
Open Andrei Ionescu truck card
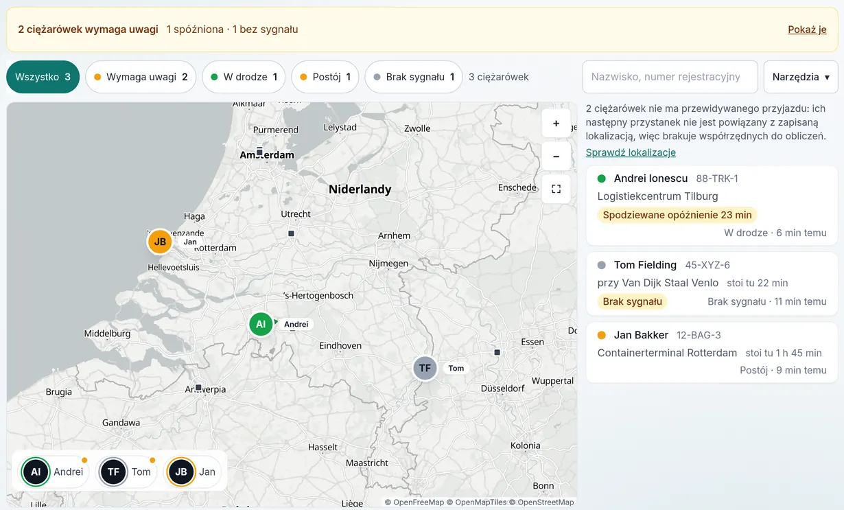tap(712, 205)
